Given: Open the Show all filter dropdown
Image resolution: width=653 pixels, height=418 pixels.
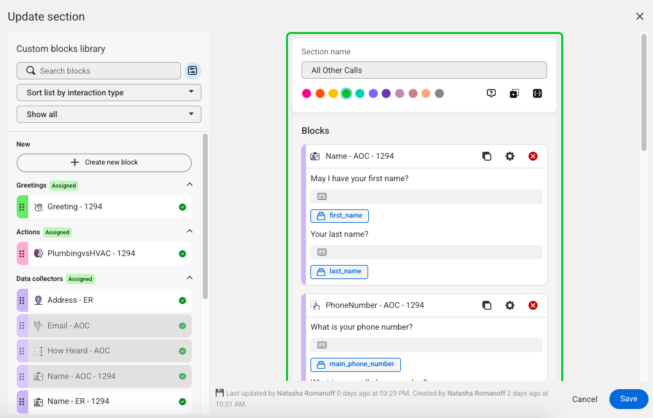Looking at the screenshot, I should pyautogui.click(x=109, y=115).
